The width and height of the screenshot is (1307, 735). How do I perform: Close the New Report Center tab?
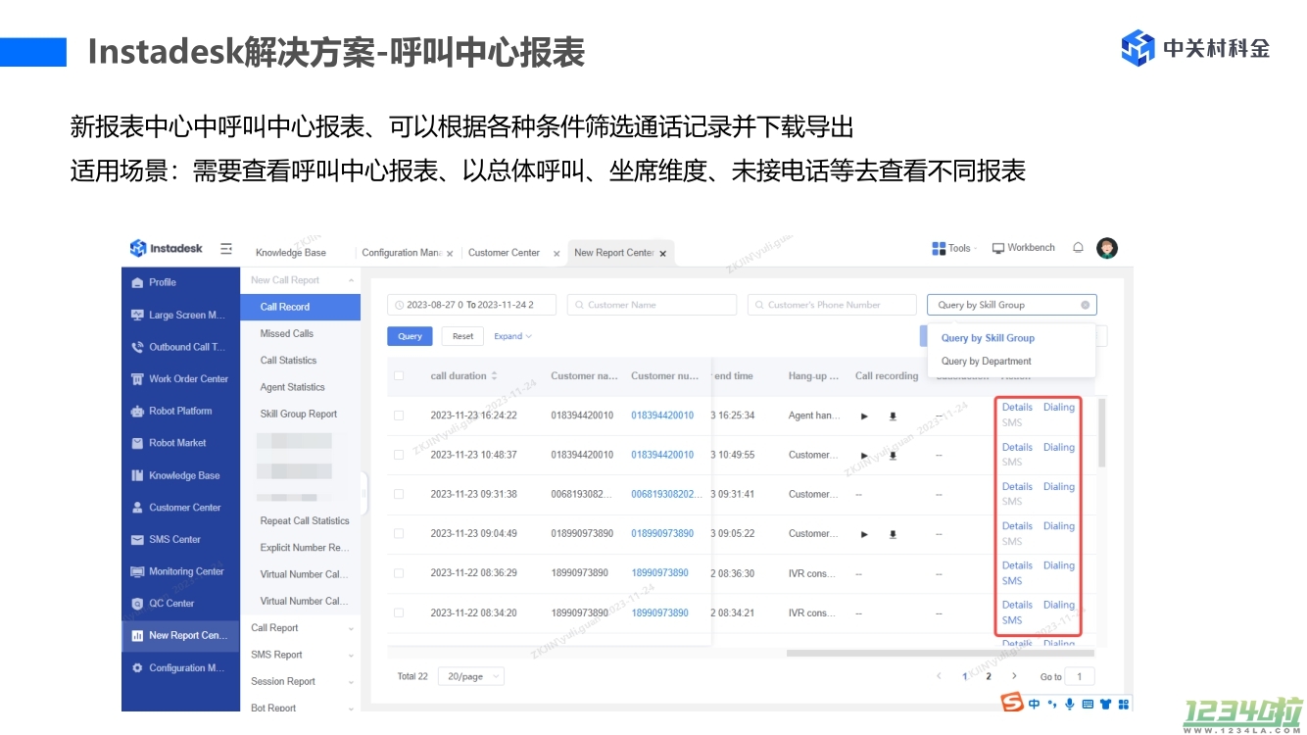pyautogui.click(x=662, y=253)
